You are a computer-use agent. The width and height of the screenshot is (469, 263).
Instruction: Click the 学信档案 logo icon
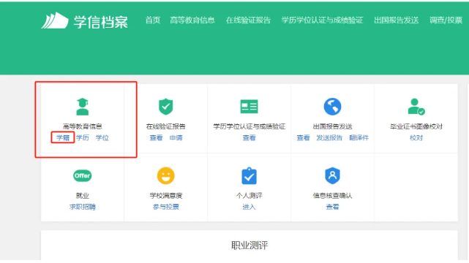tap(55, 20)
